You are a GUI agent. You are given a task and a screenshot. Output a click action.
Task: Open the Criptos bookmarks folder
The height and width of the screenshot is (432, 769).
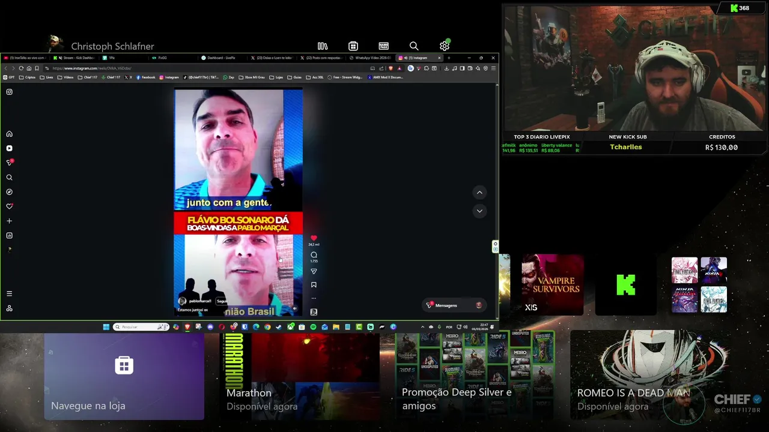click(x=27, y=77)
